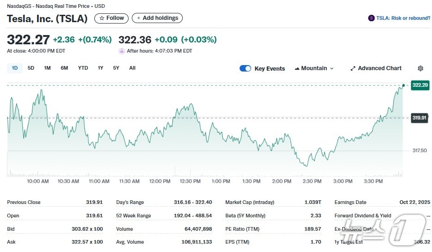Show the All time range
This screenshot has width=432, height=252.
[132, 68]
